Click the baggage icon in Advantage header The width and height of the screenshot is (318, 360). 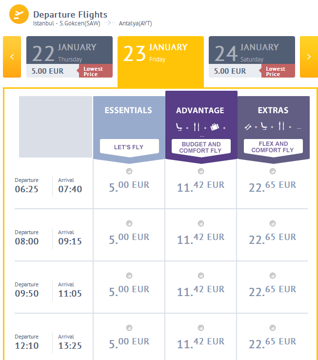[215, 127]
